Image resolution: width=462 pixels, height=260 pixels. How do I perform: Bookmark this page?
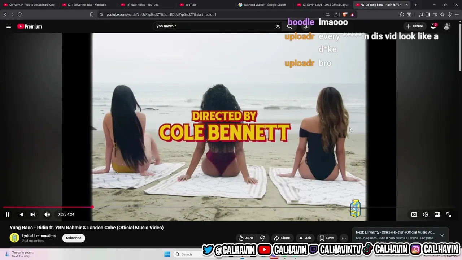click(x=92, y=14)
